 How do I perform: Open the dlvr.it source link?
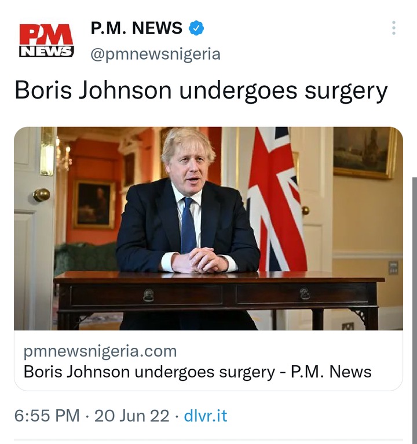click(x=206, y=416)
